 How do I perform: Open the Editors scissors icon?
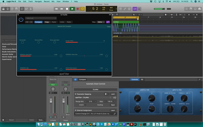point(31,9)
